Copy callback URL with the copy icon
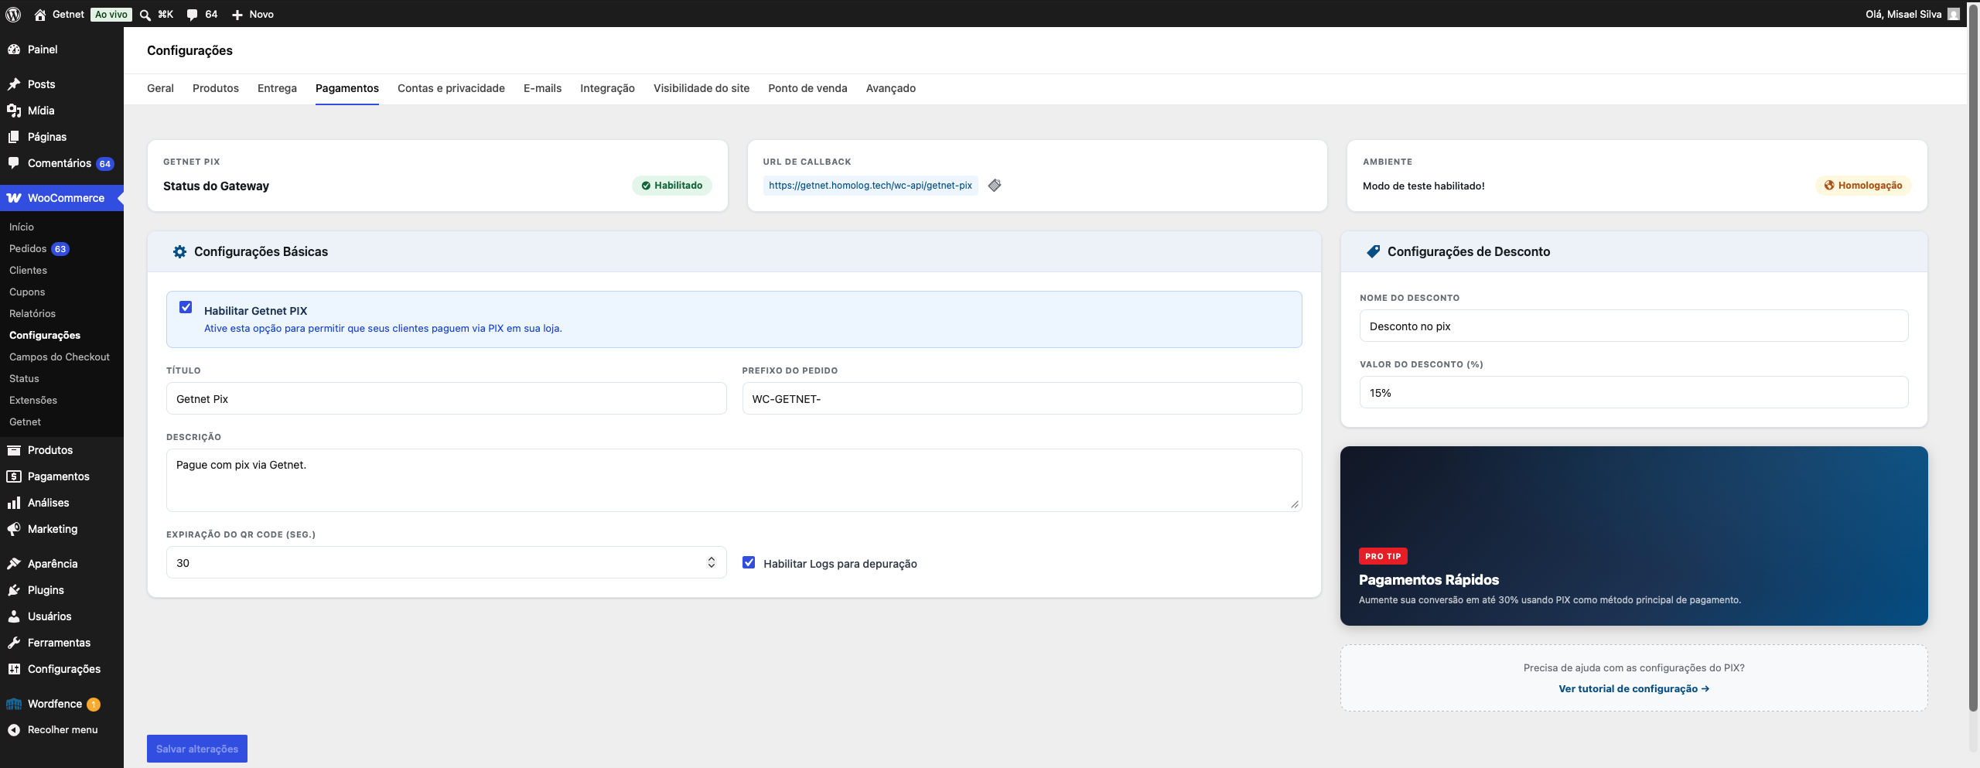 pos(995,185)
